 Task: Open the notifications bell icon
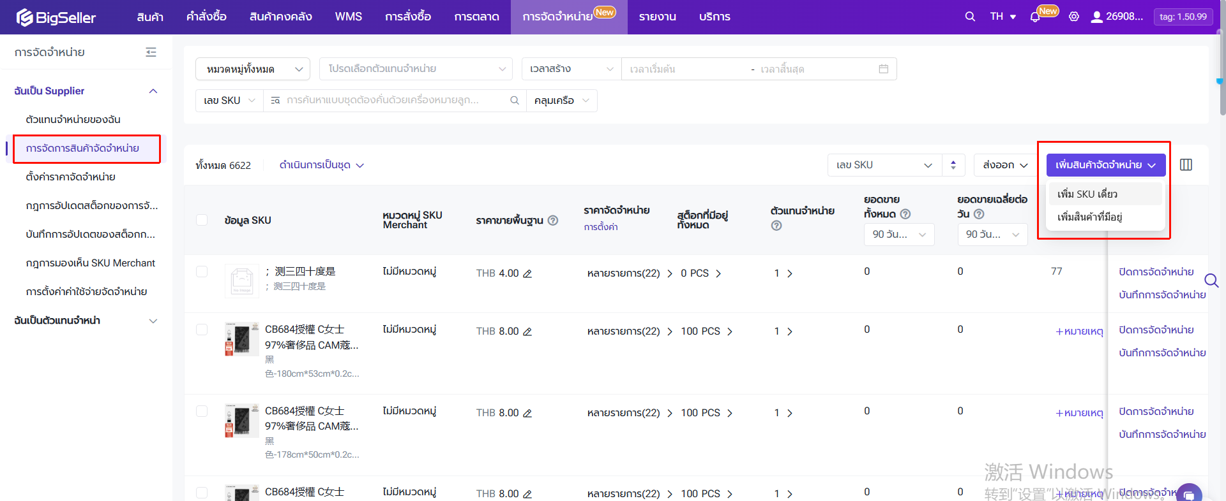[x=1035, y=17]
